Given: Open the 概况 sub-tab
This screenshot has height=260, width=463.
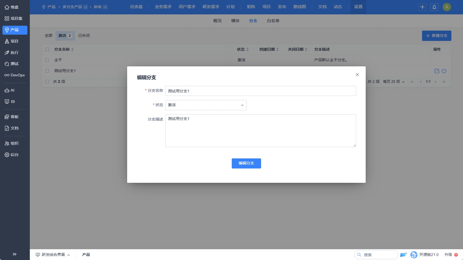Looking at the screenshot, I should (217, 21).
